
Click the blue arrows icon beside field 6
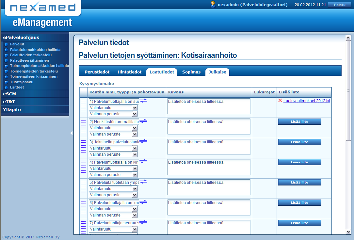143,202
